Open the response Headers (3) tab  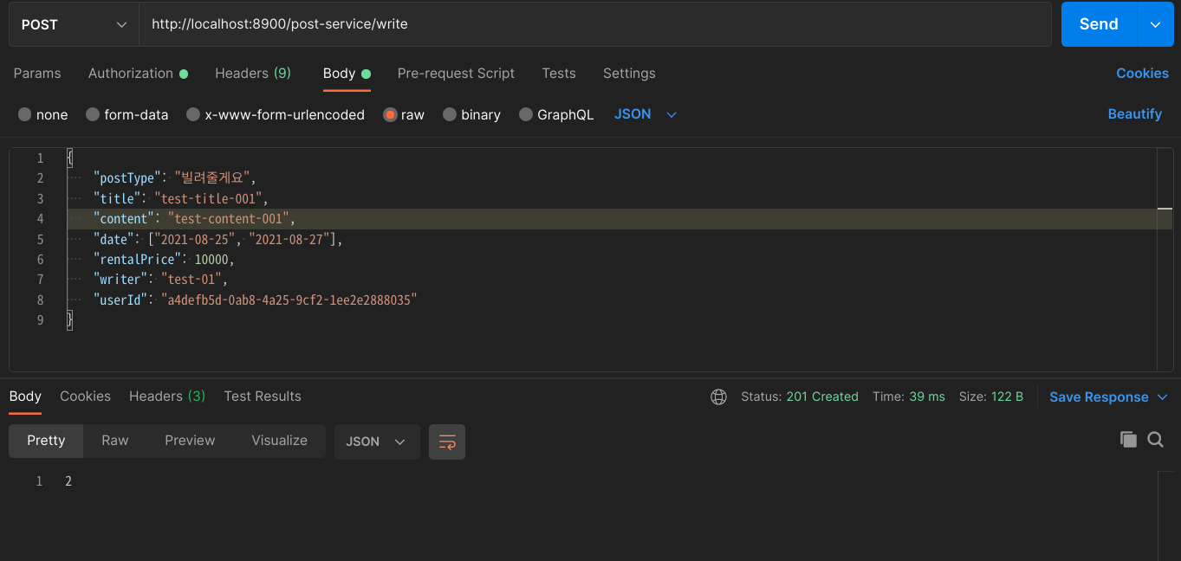[x=167, y=397]
